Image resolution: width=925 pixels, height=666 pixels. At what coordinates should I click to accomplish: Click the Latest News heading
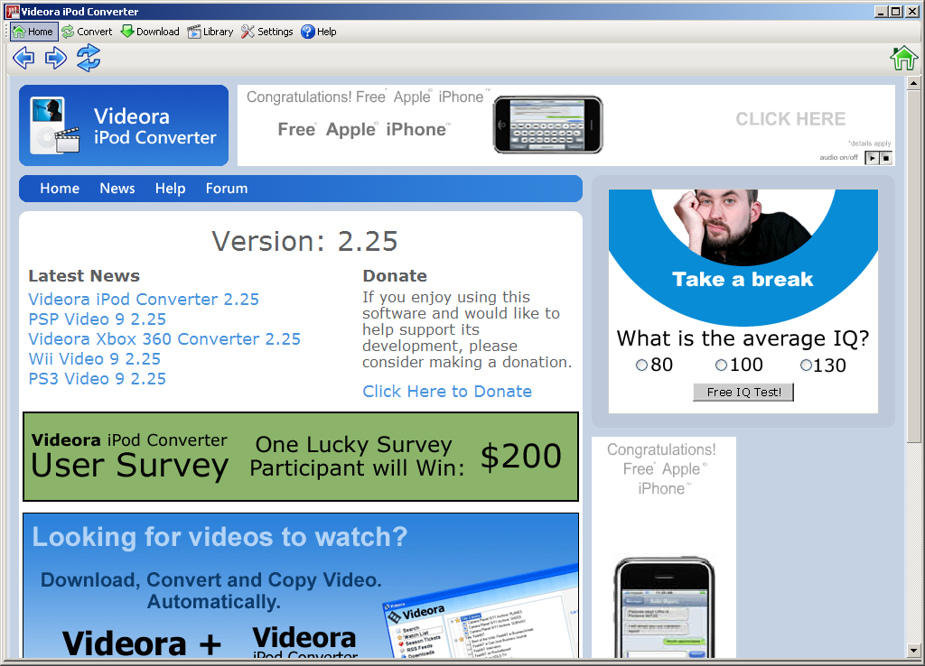84,276
